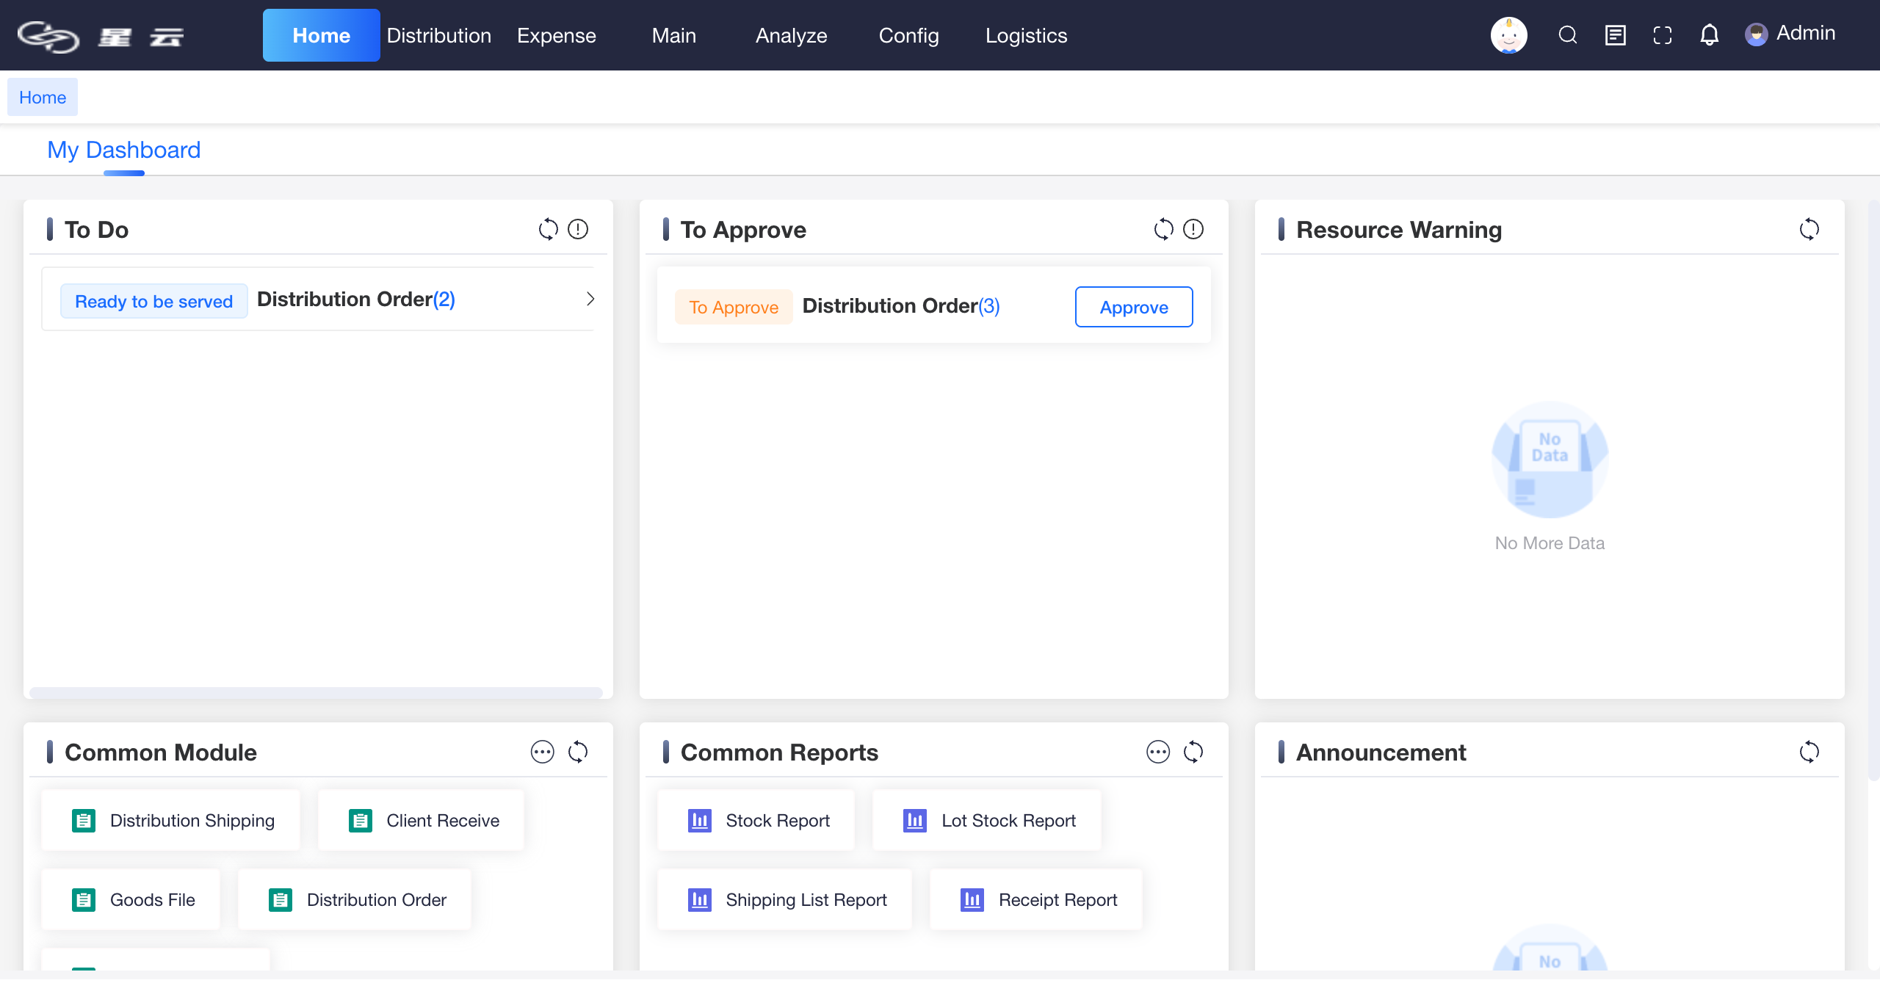1880x994 pixels.
Task: Refresh the Resource Warning panel
Action: (1809, 229)
